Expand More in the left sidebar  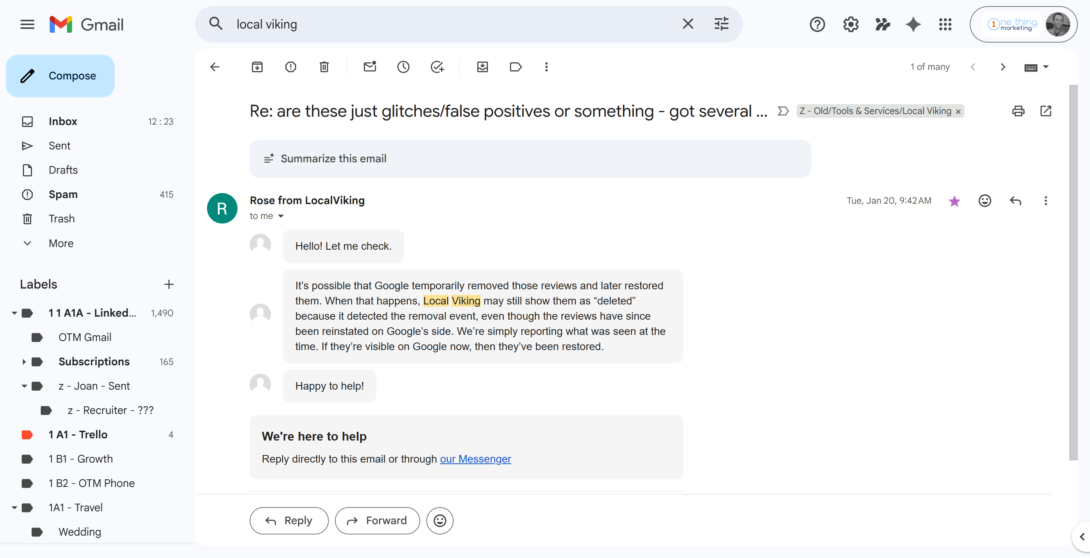point(61,244)
